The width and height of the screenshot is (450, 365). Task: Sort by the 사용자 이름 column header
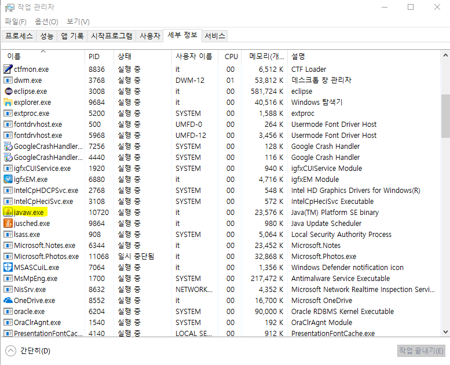pos(195,56)
